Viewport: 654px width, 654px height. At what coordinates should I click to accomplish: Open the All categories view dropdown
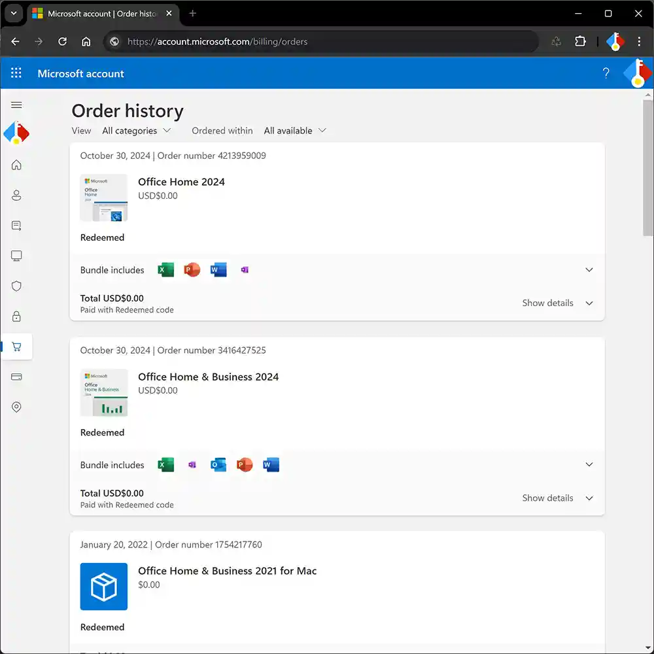pos(136,131)
